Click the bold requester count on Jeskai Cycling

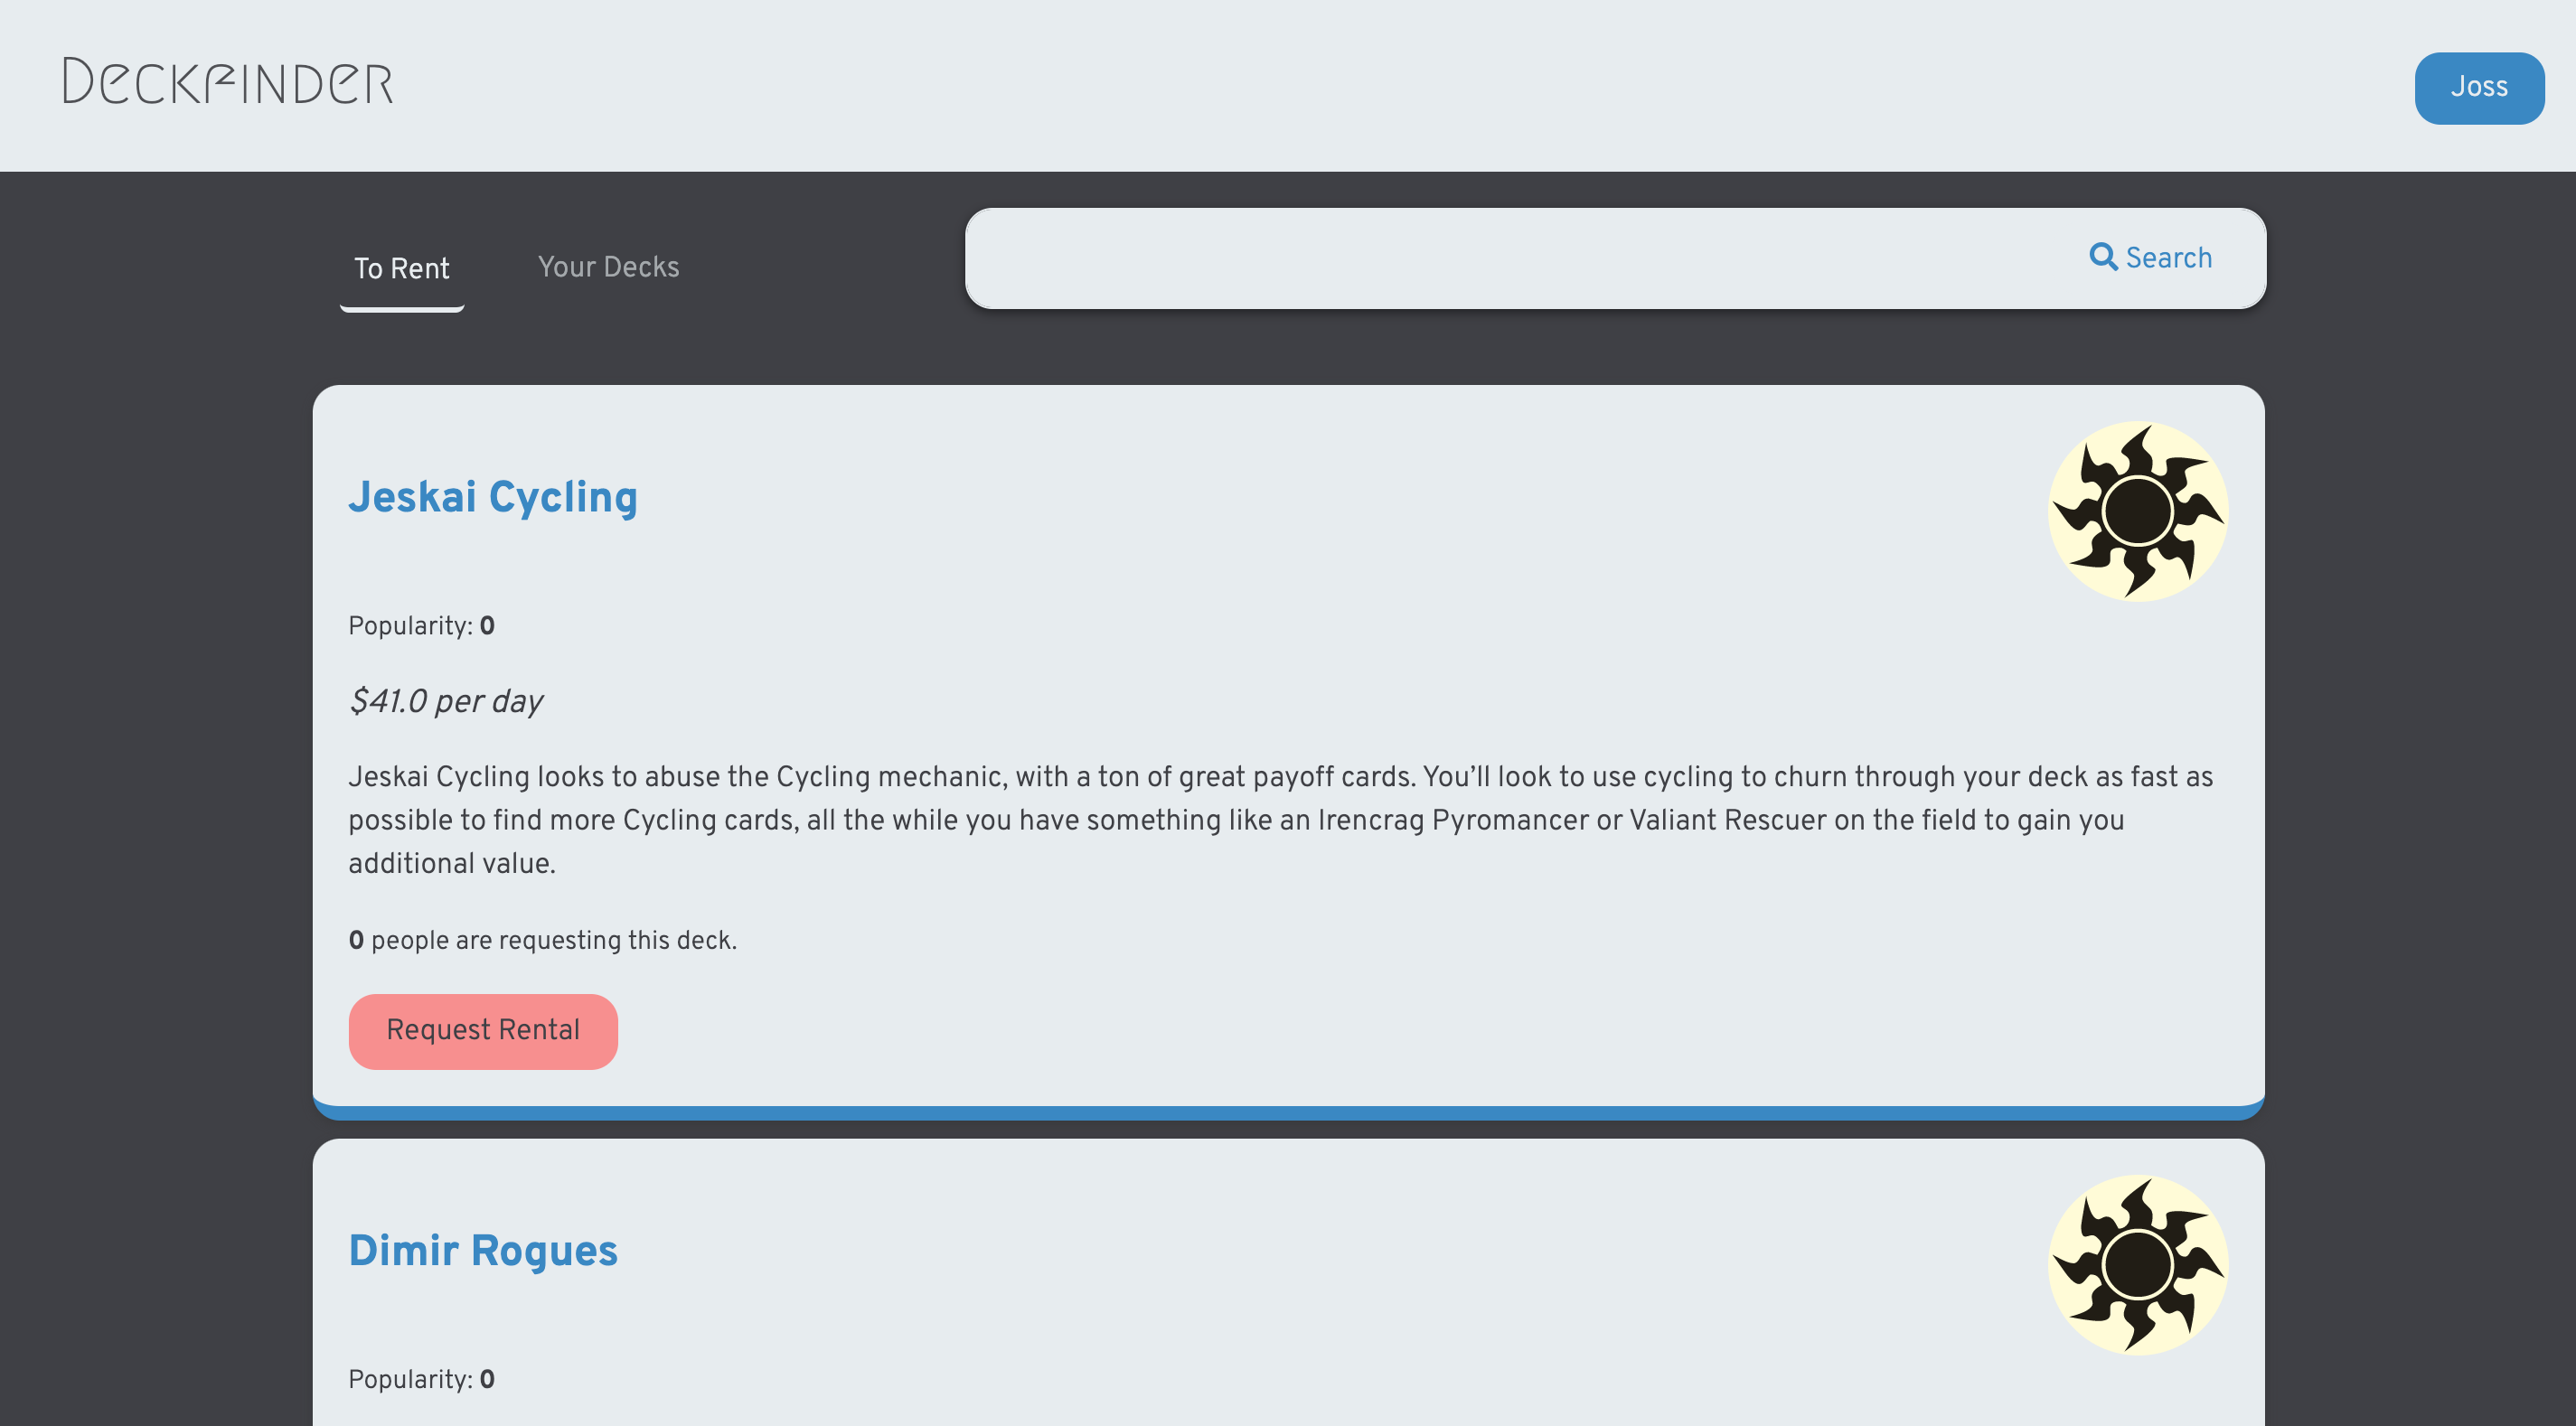[356, 940]
